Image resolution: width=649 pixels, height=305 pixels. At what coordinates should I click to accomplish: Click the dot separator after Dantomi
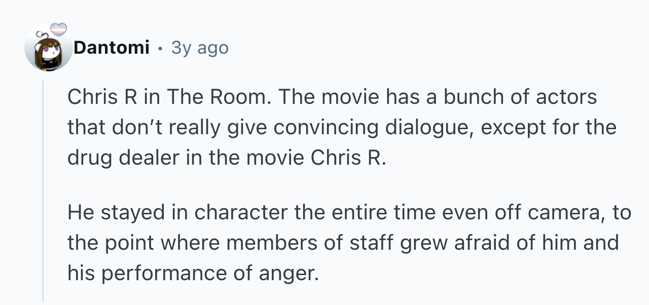click(x=160, y=49)
